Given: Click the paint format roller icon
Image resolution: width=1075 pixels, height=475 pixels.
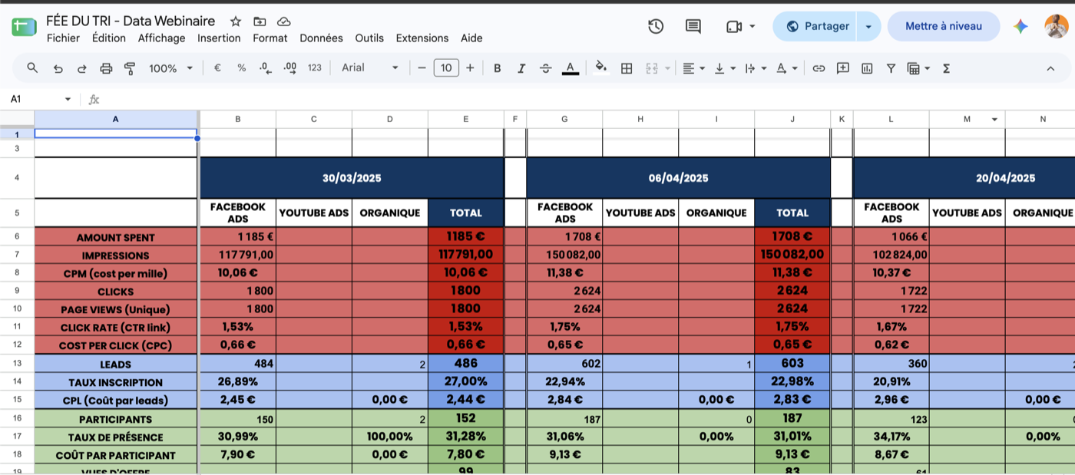Looking at the screenshot, I should tap(130, 68).
